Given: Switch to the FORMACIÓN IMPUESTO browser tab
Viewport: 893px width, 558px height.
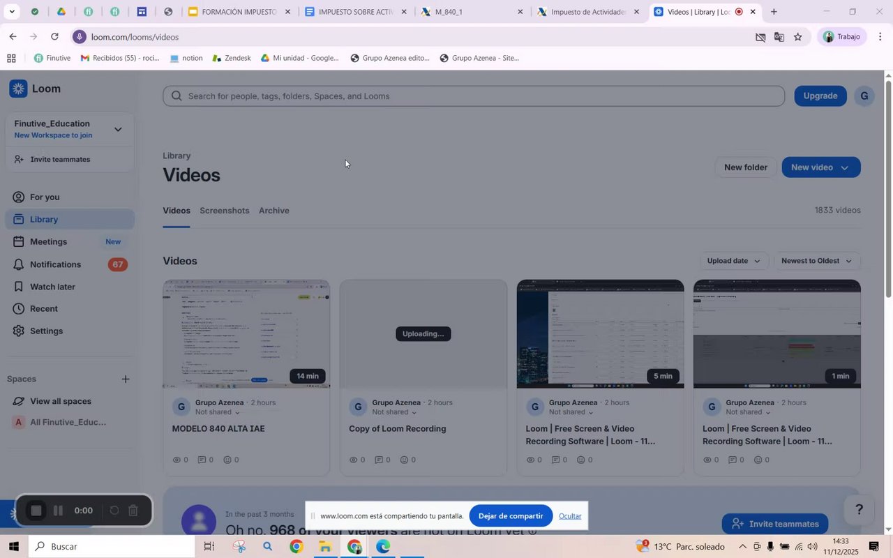Looking at the screenshot, I should [239, 12].
